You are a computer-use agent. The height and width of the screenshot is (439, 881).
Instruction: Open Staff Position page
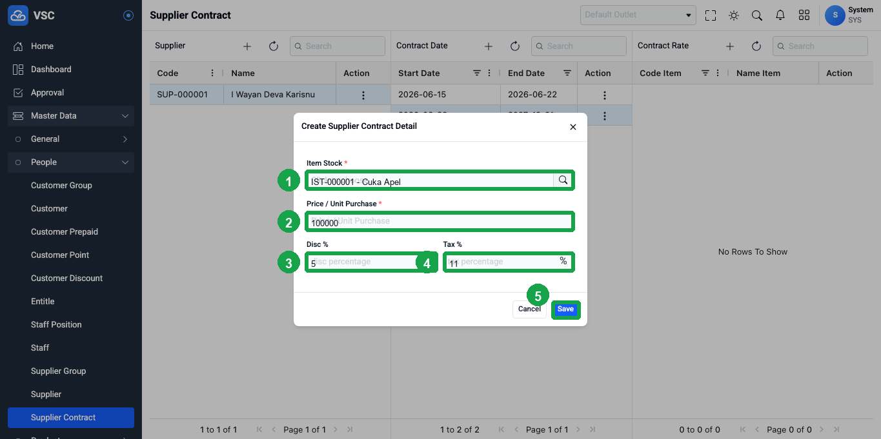[71, 325]
